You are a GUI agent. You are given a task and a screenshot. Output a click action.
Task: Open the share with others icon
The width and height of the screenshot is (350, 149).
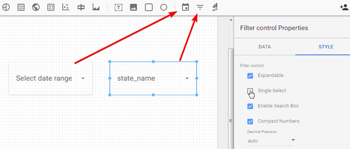(x=344, y=7)
